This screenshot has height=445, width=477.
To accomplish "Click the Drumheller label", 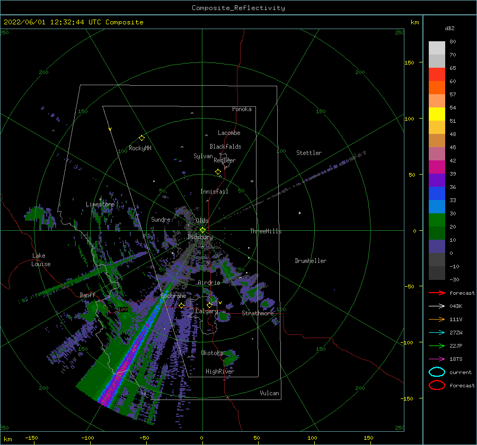I will click(311, 261).
